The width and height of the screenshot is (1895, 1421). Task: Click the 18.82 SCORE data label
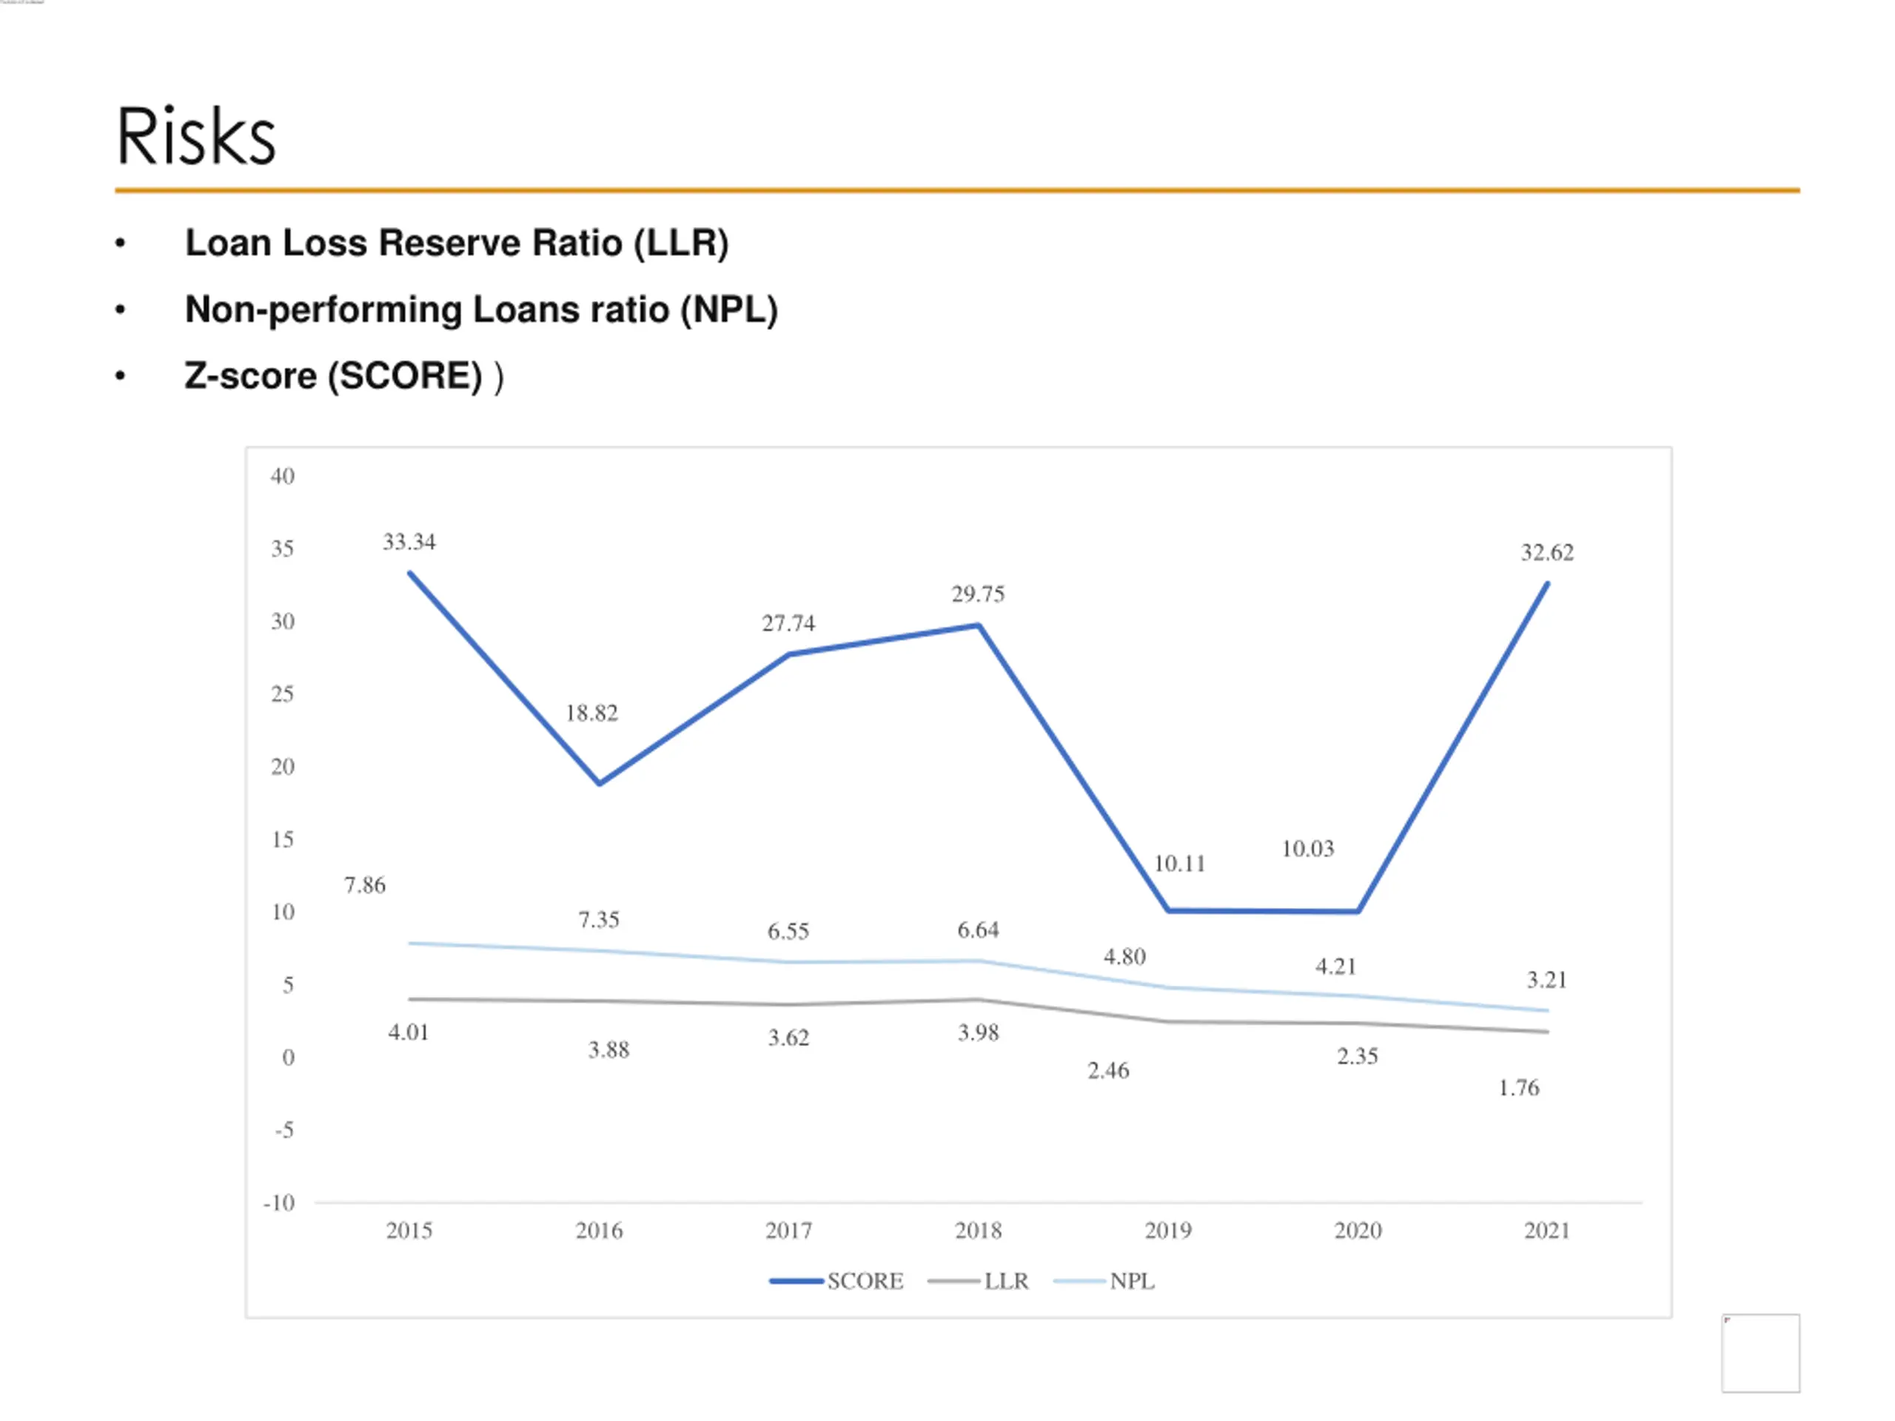click(x=591, y=713)
